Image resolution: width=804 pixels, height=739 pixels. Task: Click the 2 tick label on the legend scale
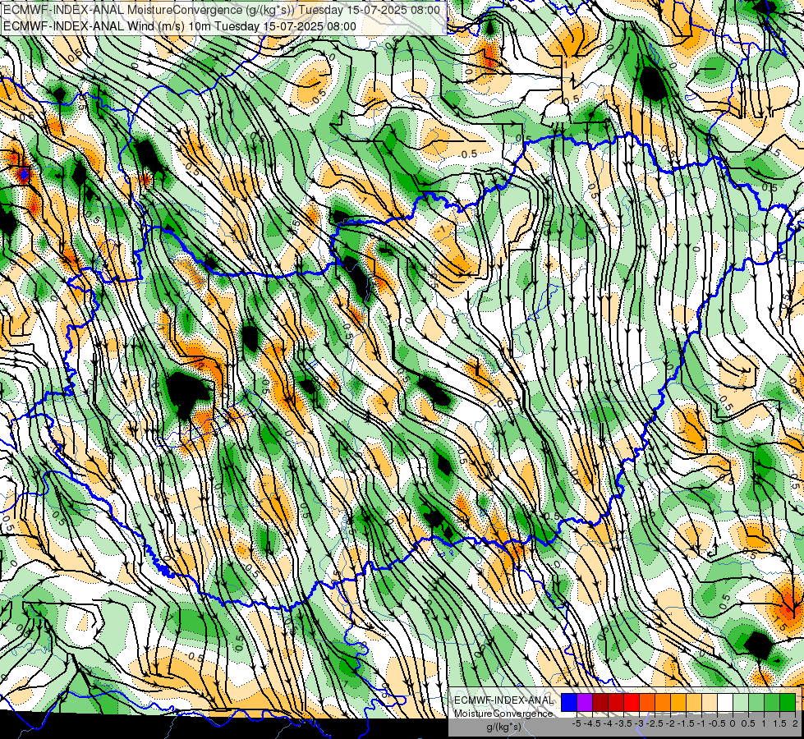pos(795,723)
